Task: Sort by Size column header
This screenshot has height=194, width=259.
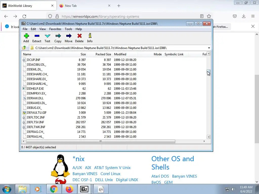Action: point(75,54)
